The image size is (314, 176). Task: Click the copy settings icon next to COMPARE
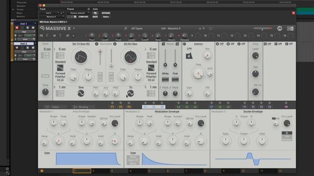(75, 17)
